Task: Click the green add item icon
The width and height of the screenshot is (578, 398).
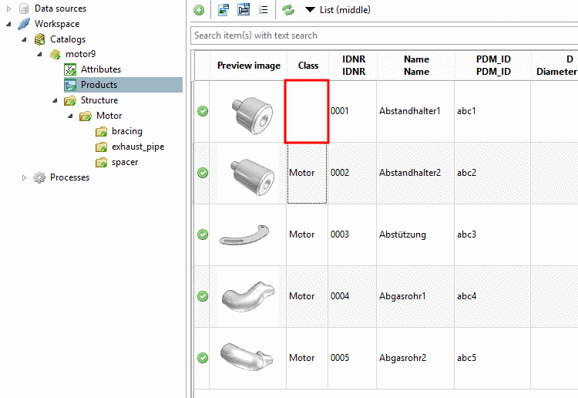Action: (x=199, y=10)
